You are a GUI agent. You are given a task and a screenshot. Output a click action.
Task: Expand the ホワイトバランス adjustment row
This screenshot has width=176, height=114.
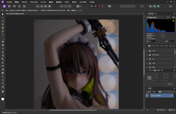click(x=160, y=55)
